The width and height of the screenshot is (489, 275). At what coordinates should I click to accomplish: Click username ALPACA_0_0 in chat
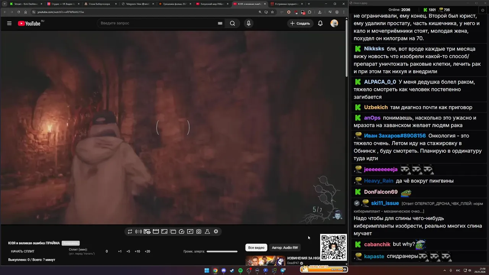coord(380,82)
